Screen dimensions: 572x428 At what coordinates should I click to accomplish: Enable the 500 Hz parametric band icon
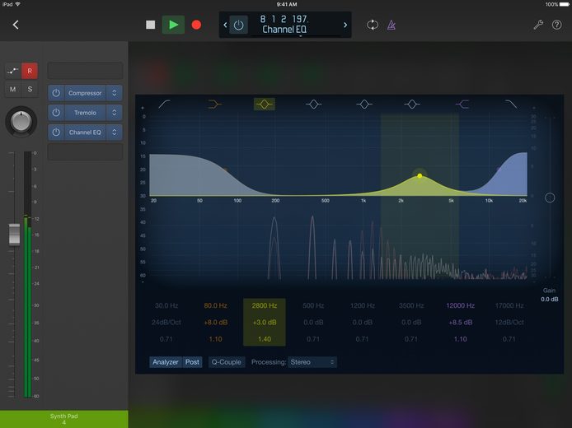(x=313, y=105)
